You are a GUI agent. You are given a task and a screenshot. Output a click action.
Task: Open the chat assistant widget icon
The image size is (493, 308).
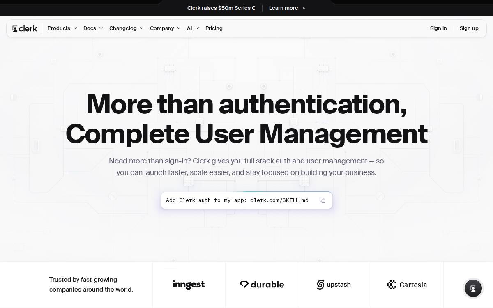click(473, 288)
